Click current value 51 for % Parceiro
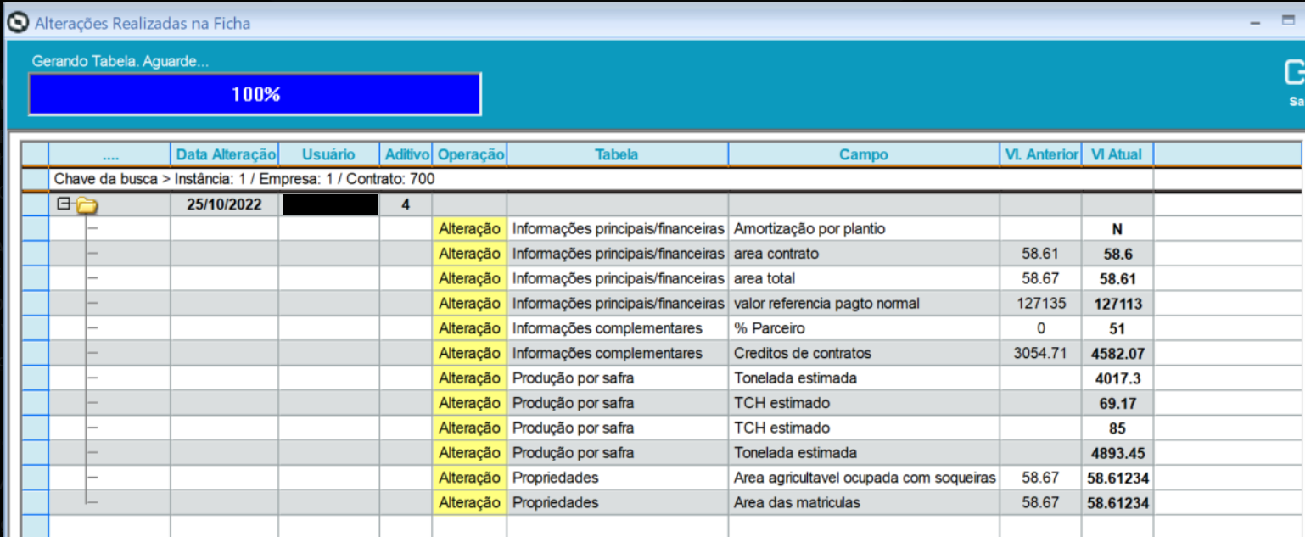This screenshot has height=537, width=1305. coord(1117,328)
